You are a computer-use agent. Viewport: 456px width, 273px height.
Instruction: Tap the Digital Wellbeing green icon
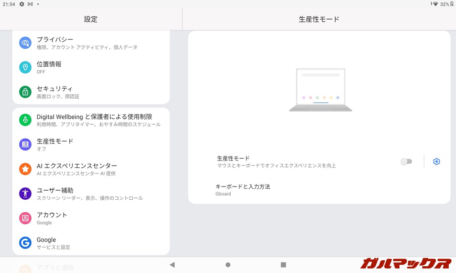pos(25,120)
